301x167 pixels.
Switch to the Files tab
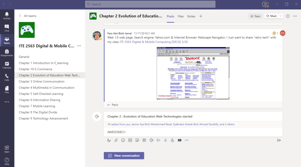(x=181, y=16)
